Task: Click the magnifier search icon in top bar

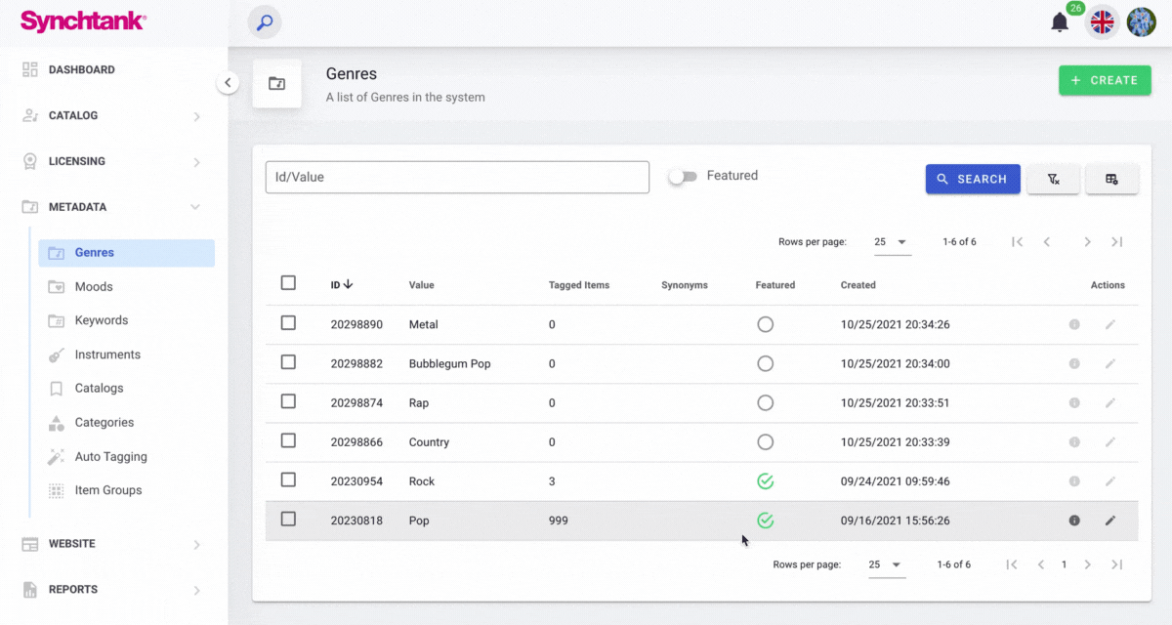Action: click(264, 22)
